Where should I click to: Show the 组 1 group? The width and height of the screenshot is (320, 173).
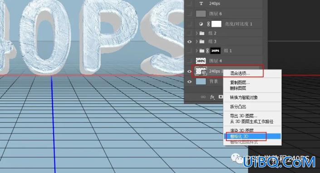pyautogui.click(x=189, y=51)
